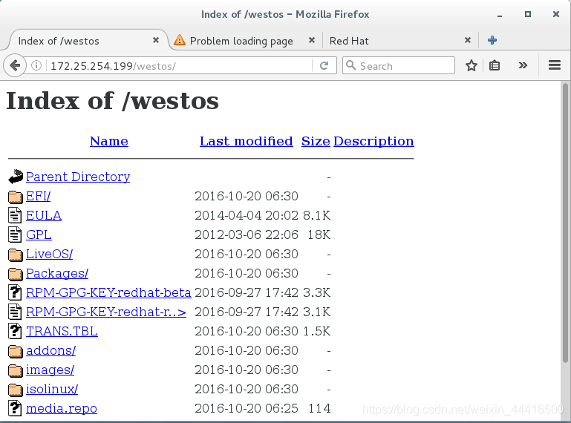
Task: Click the Parent Directory back-arrow icon
Action: (x=16, y=177)
